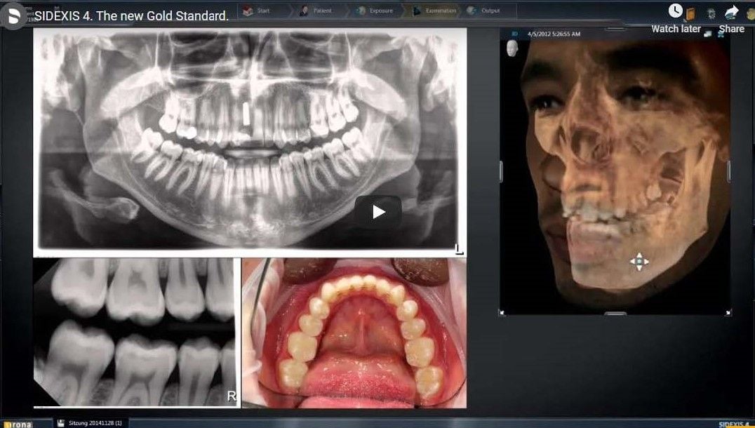Click the panoramic image corner L marker

459,249
